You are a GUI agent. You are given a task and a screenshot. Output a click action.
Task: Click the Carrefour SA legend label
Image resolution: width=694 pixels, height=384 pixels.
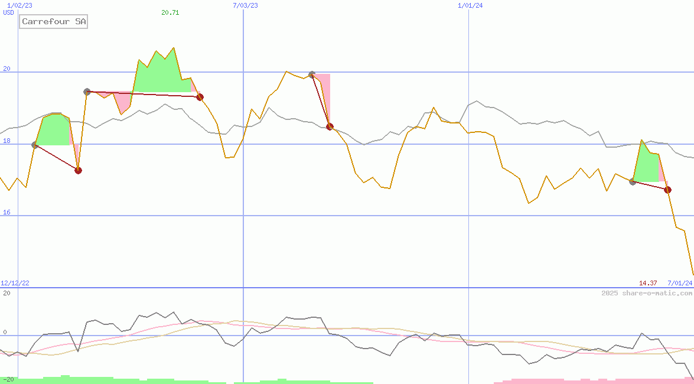point(54,22)
